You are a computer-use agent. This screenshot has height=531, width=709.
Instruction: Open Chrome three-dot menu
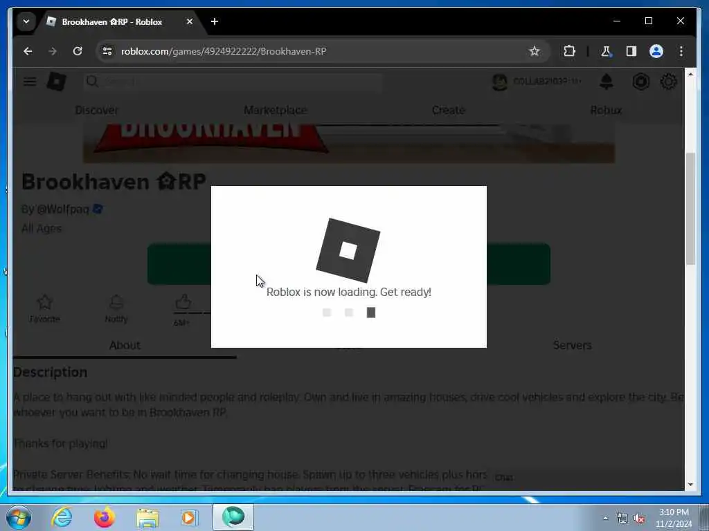(x=681, y=51)
